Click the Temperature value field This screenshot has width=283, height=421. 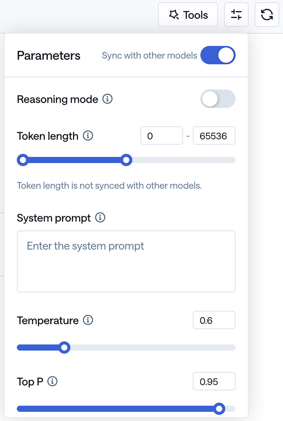click(x=214, y=320)
